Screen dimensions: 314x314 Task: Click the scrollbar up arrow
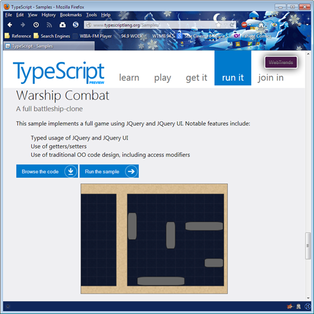click(308, 54)
